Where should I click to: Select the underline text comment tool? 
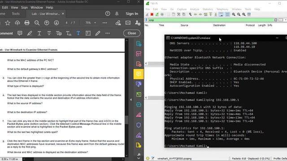39,33
